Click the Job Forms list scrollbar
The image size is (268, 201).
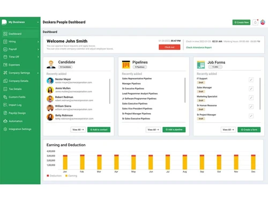point(260,94)
